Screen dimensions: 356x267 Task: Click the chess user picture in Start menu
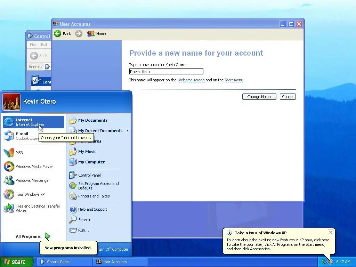11,102
